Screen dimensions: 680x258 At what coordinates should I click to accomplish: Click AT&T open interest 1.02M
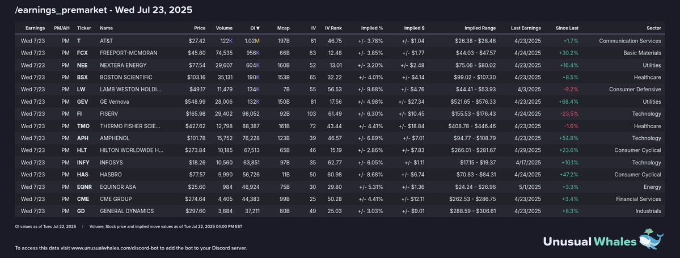pos(252,41)
